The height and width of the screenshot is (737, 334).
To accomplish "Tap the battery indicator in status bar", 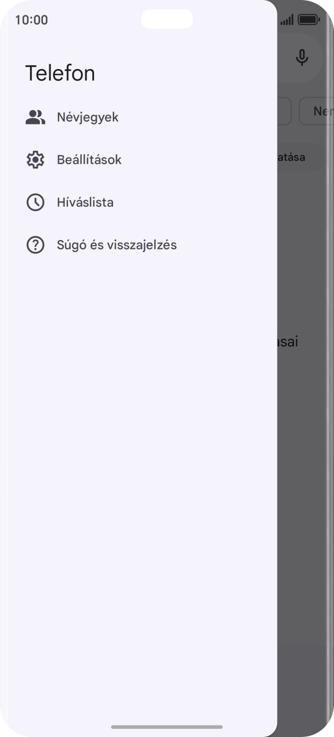I will pos(308,19).
